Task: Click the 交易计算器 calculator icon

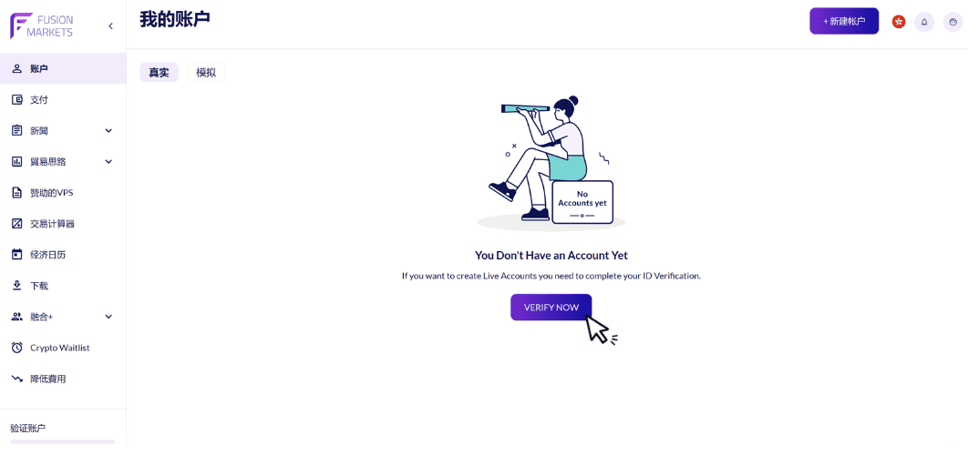Action: click(x=17, y=224)
